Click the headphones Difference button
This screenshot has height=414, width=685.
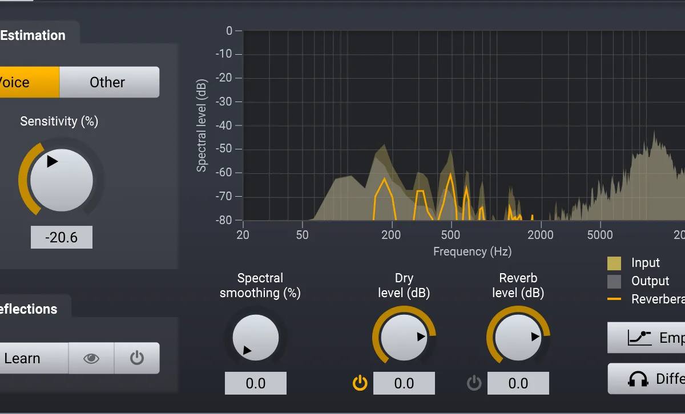(x=646, y=379)
